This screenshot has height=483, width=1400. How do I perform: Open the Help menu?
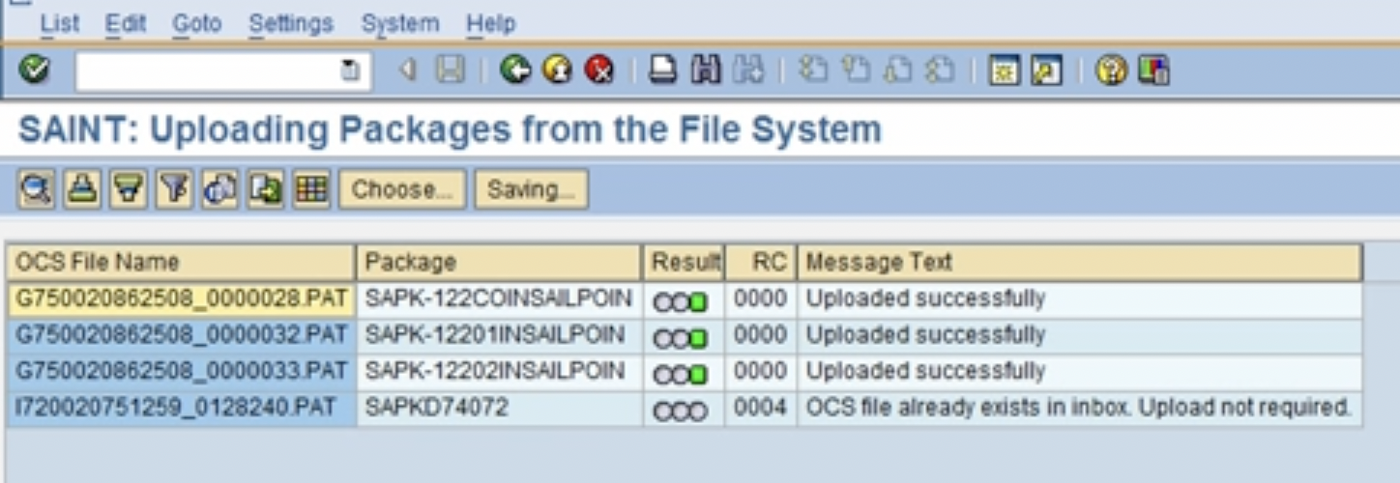(x=491, y=23)
